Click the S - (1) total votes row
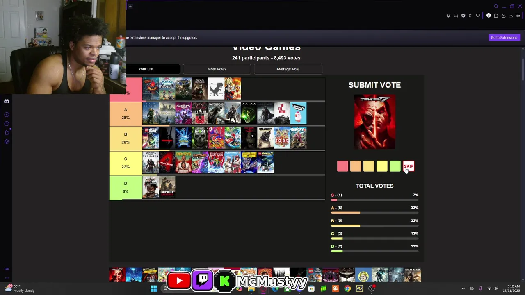 375,197
